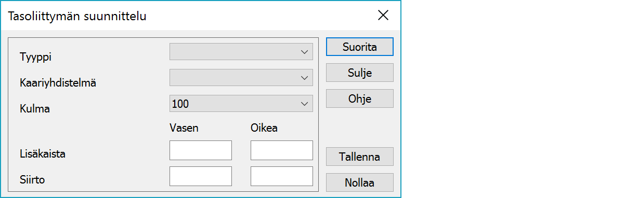The image size is (624, 198).
Task: Click the Oikea column header
Action: click(x=264, y=128)
